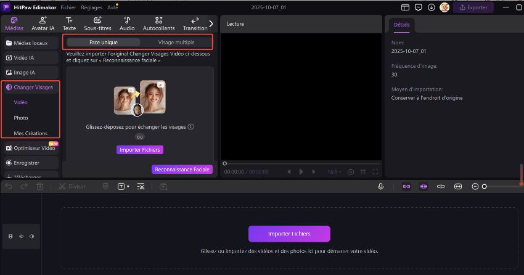Click the Reconnaissance Faciale button

[182, 169]
